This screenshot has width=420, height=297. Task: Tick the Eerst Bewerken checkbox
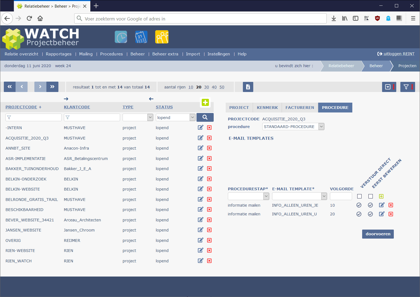click(x=370, y=196)
